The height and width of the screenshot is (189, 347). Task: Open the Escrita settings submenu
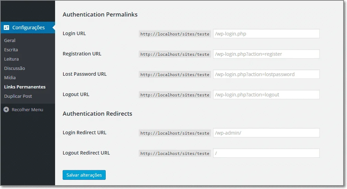tap(11, 50)
